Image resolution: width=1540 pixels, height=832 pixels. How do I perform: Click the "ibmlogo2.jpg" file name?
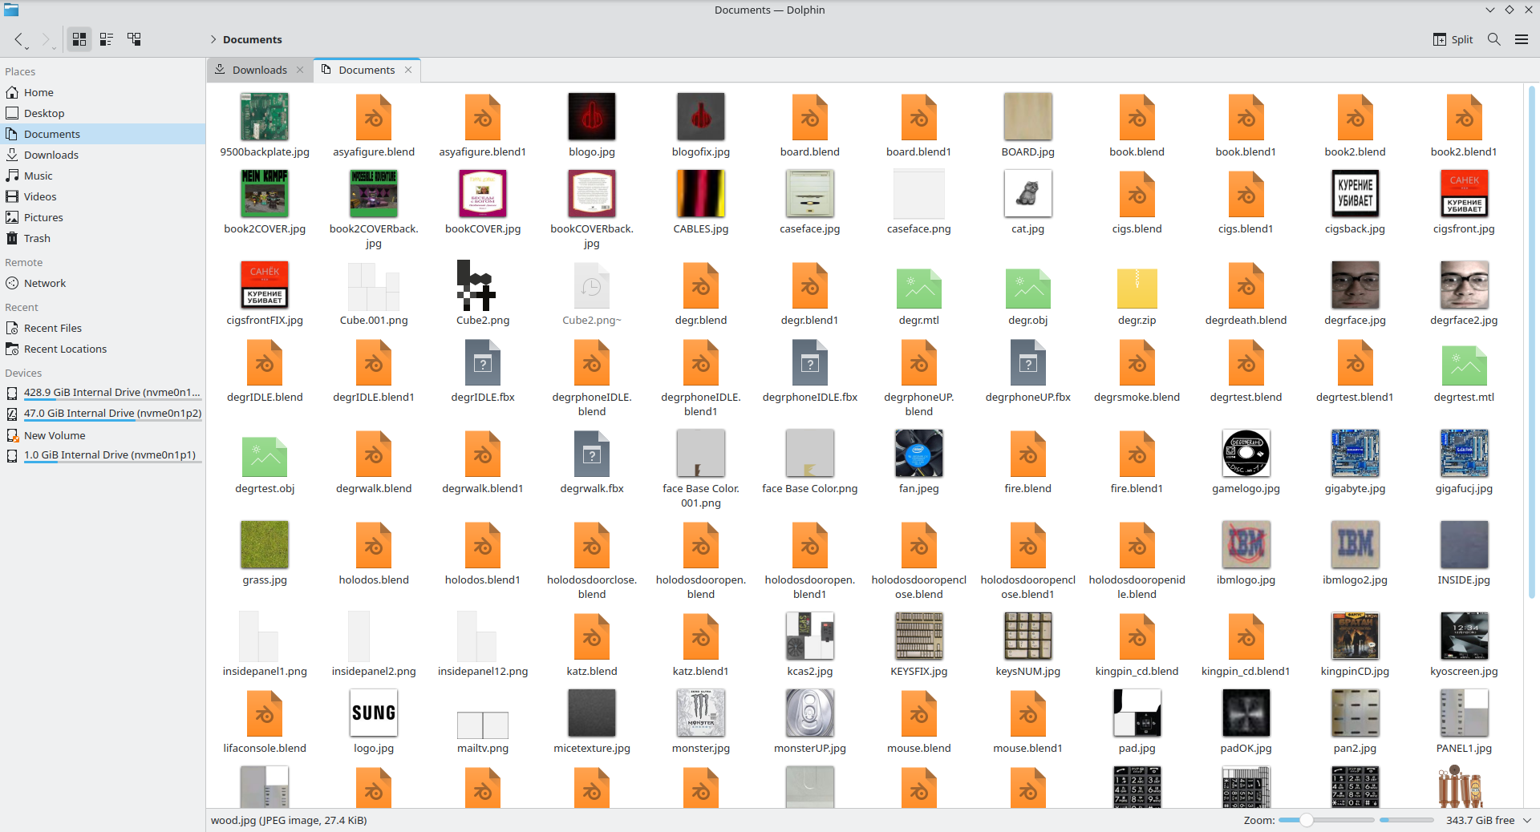(1355, 580)
